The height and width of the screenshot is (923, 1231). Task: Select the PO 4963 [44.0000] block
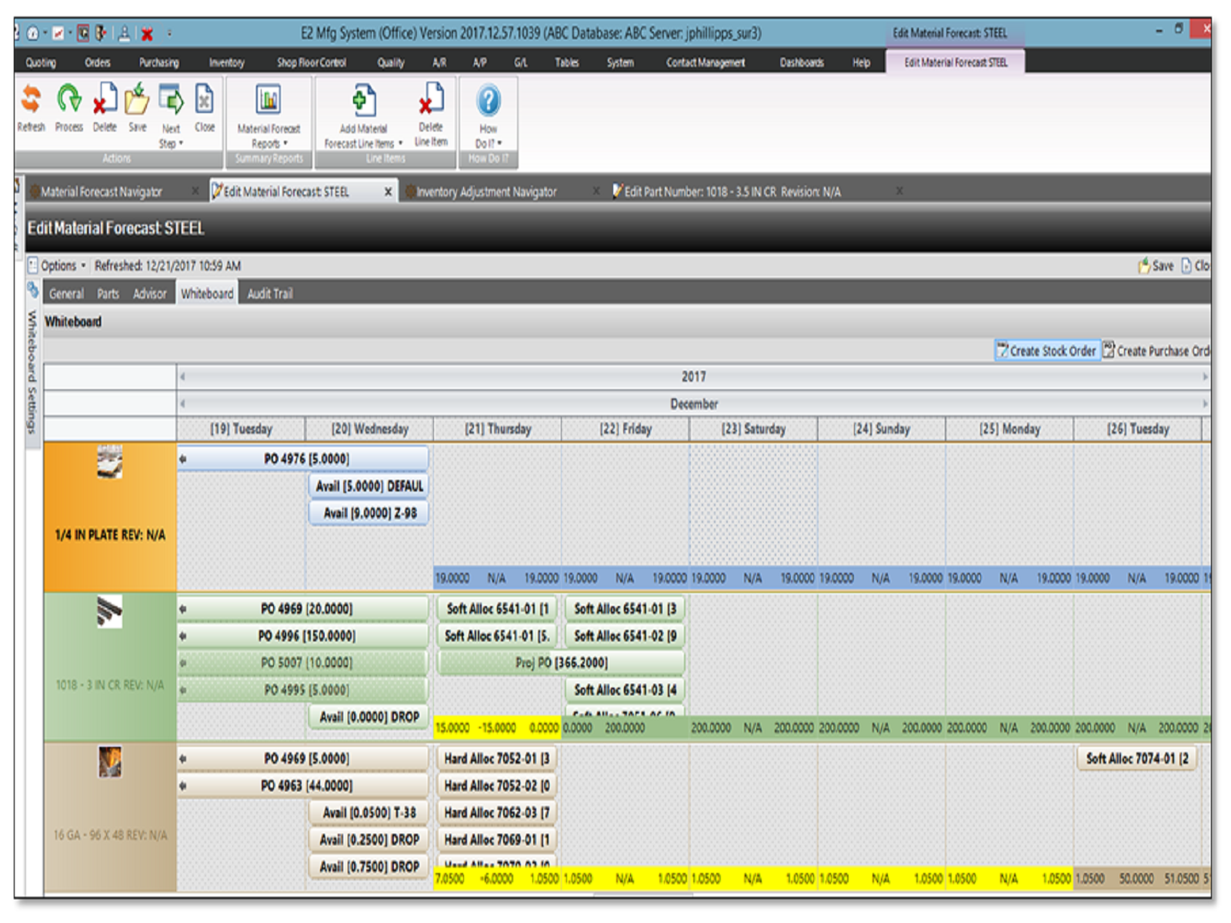[303, 786]
